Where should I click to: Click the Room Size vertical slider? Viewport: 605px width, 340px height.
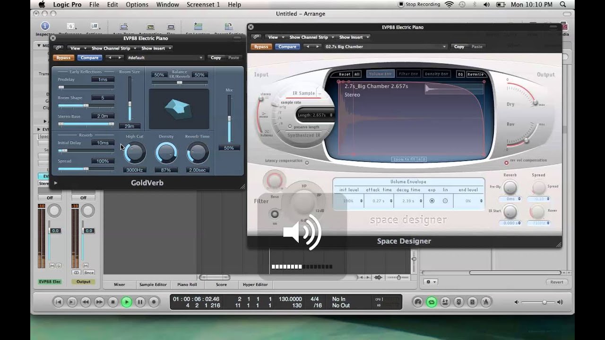pyautogui.click(x=130, y=98)
